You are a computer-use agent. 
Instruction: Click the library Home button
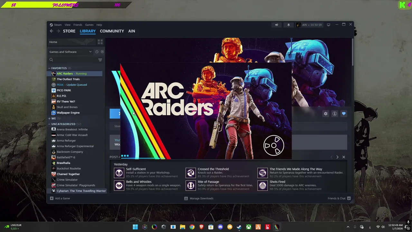[x=72, y=42]
